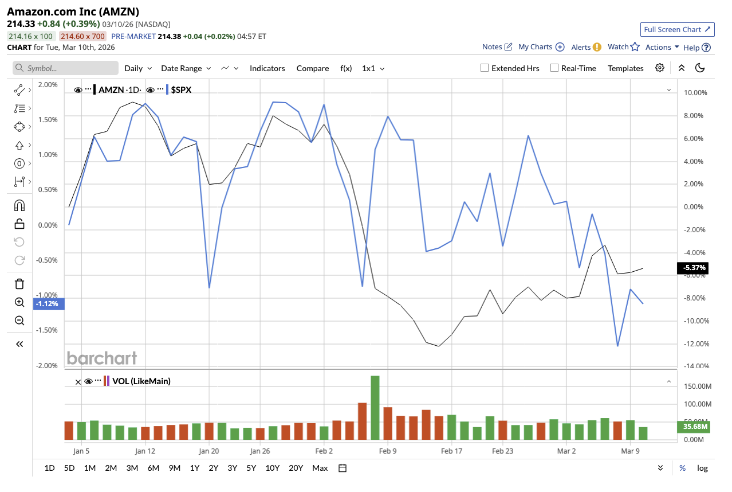This screenshot has width=732, height=492.
Task: Hide the $SPX comparison series
Action: (x=151, y=90)
